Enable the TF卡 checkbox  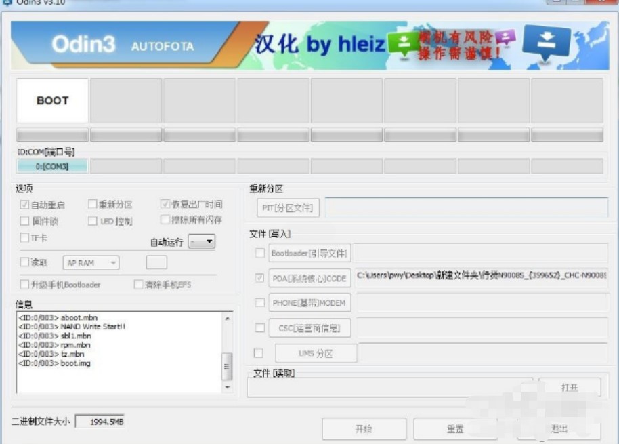click(24, 237)
